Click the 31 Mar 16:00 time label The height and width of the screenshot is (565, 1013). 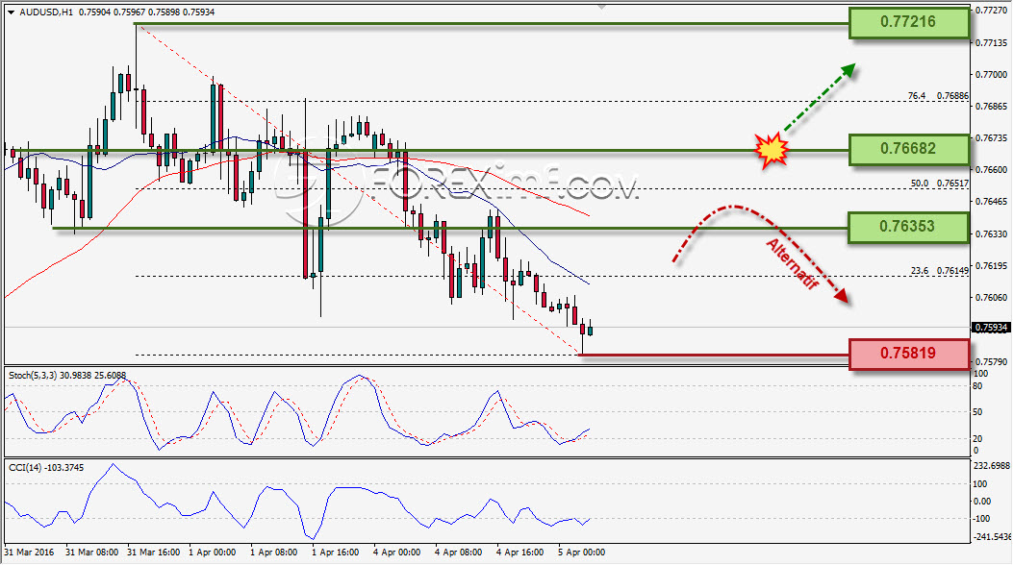154,553
